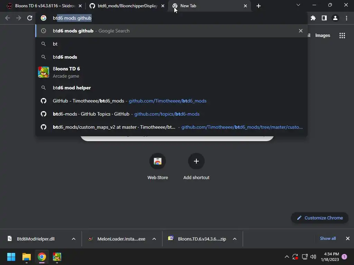Screen dimensions: 354x265
Task: Go back with the back arrow
Action: pyautogui.click(x=8, y=18)
